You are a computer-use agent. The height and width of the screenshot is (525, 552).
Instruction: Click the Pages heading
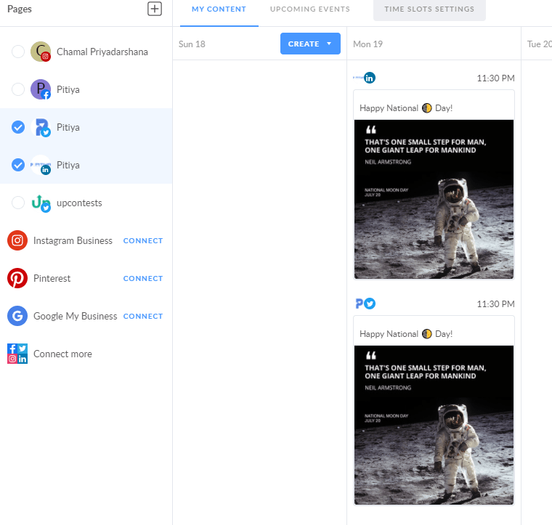pyautogui.click(x=20, y=9)
